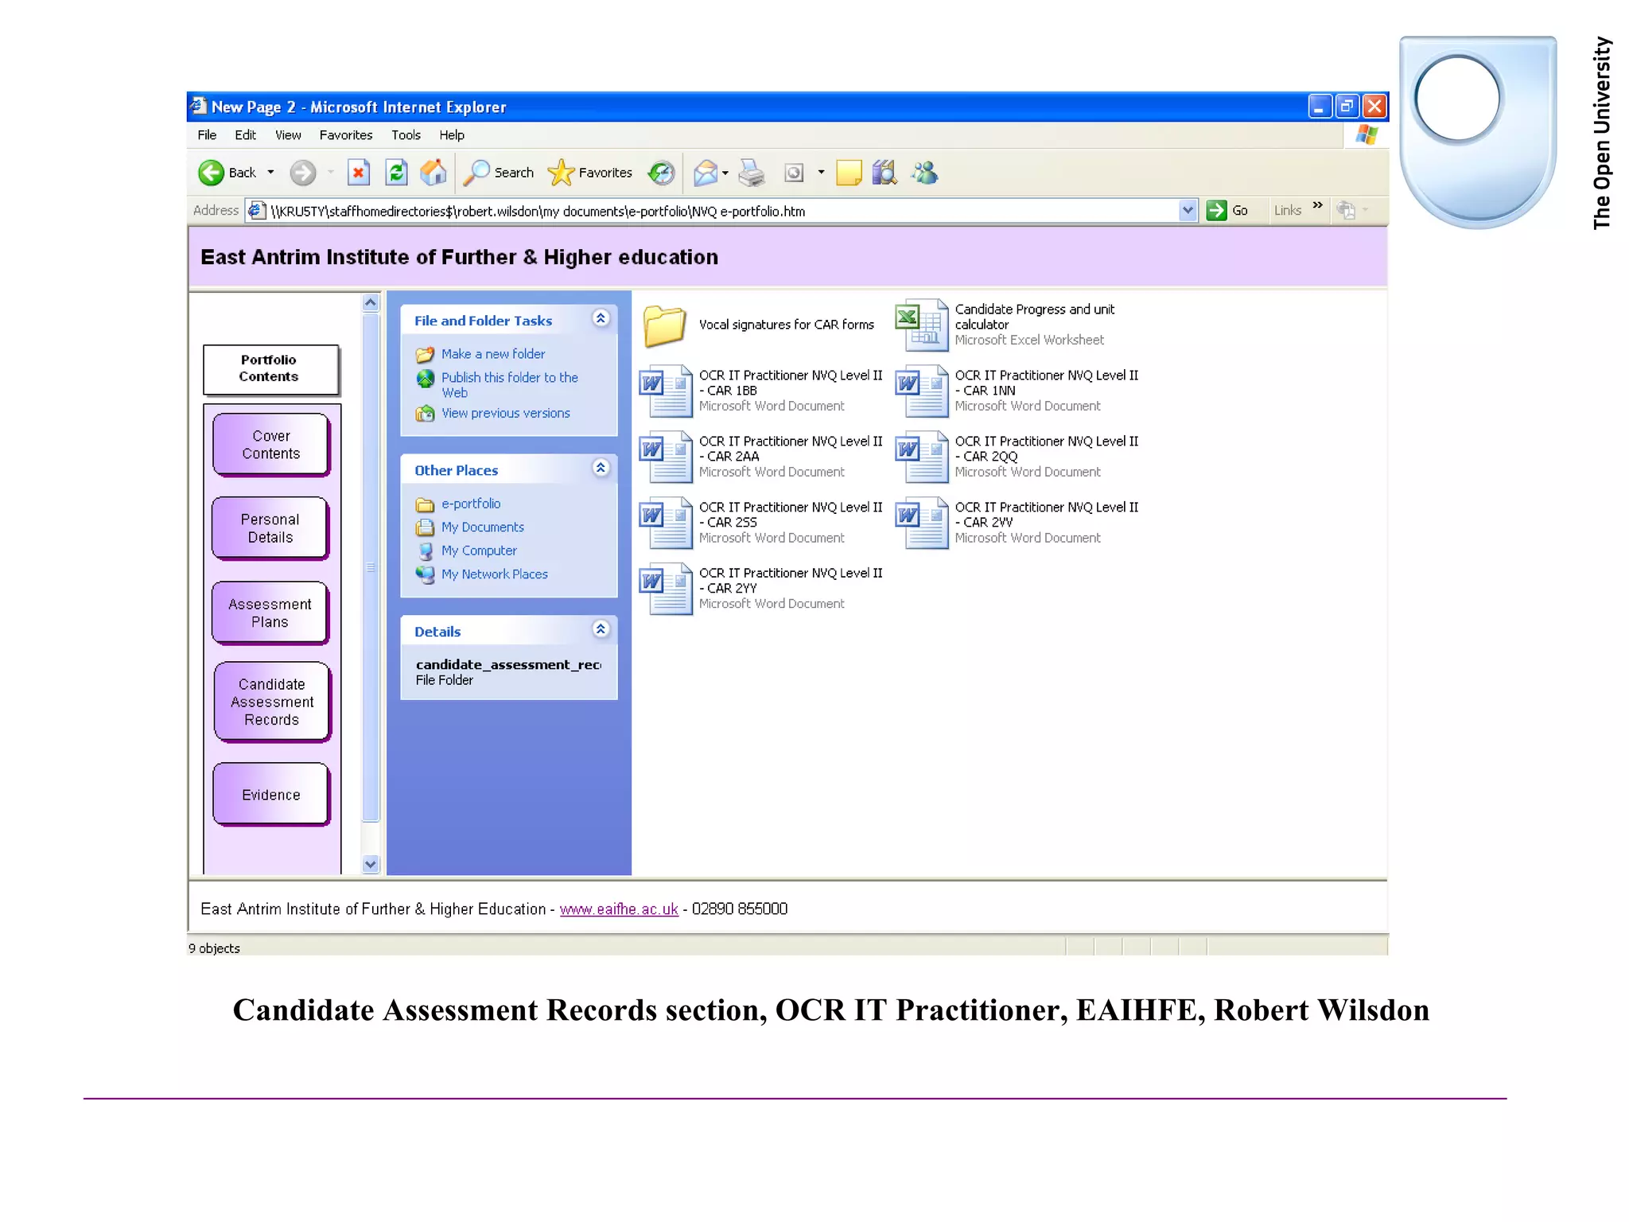
Task: Go to My Documents link
Action: click(483, 527)
